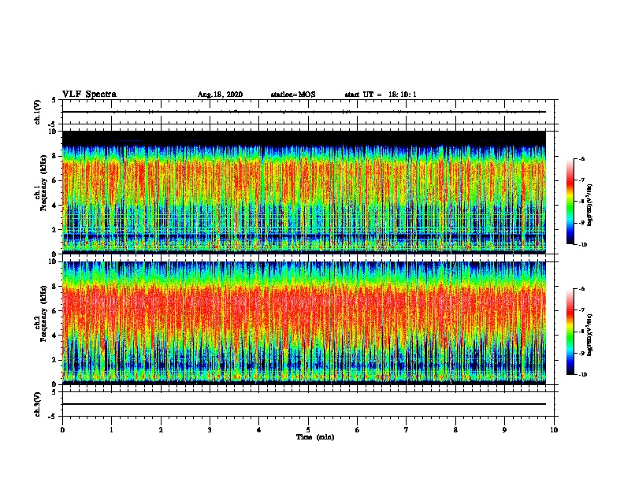The height and width of the screenshot is (482, 624).
Task: Click the color scale bar beside ch.2 spectrogram
Action: (570, 332)
